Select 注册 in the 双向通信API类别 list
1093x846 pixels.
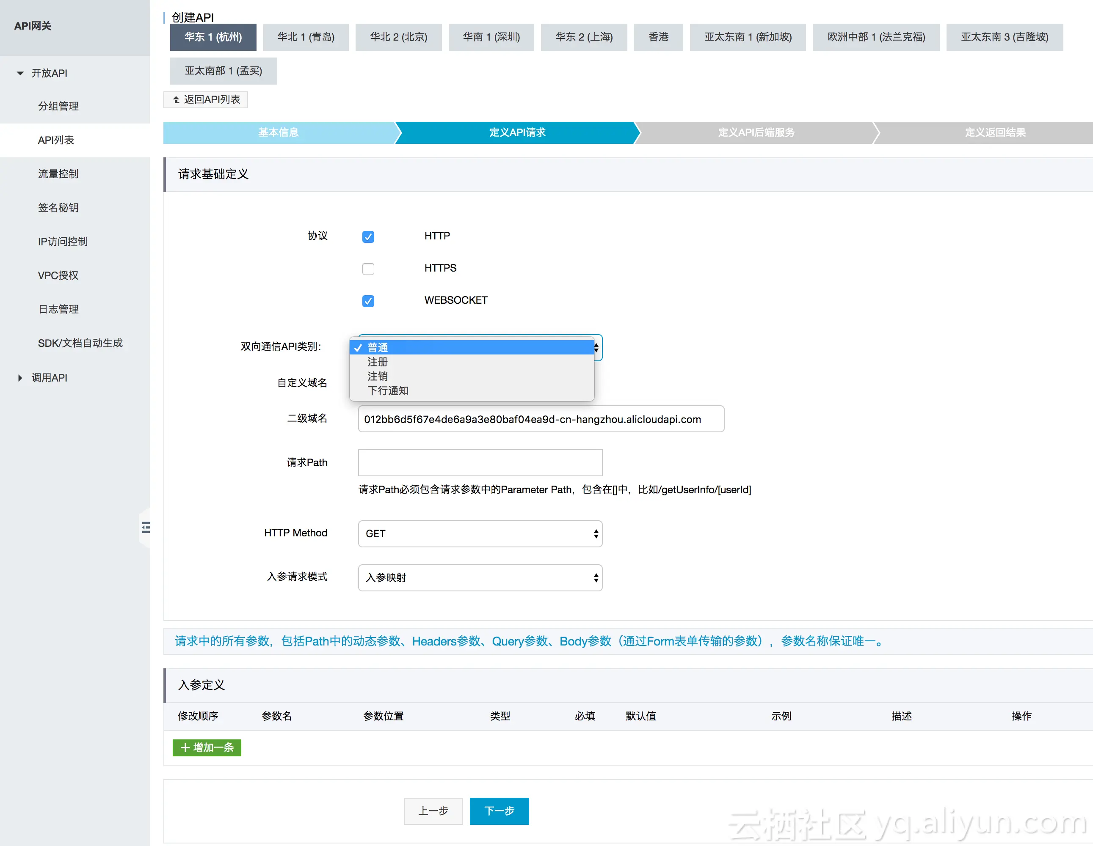(377, 362)
